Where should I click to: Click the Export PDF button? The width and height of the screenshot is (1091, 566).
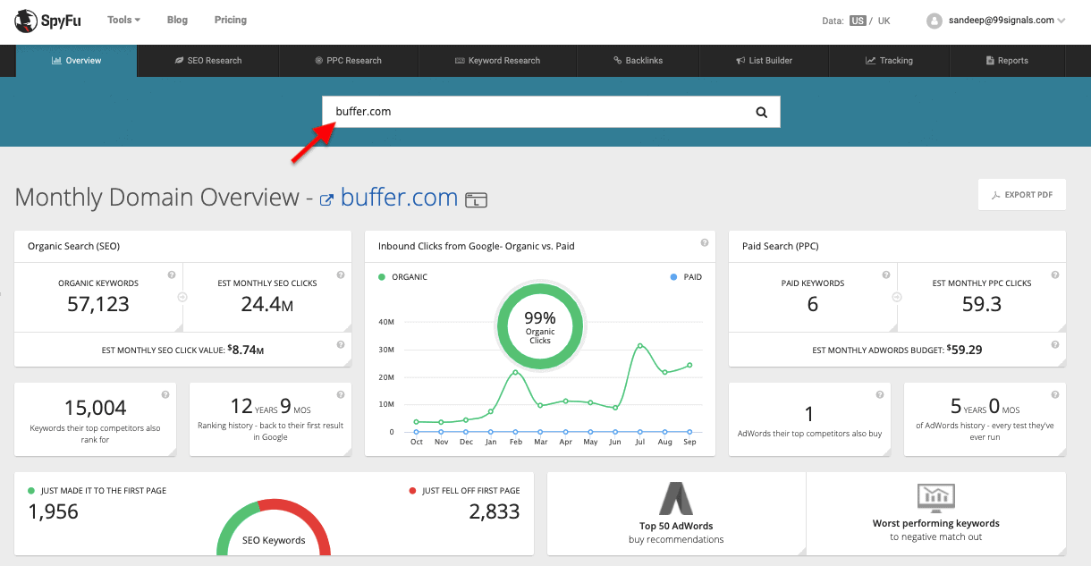(x=1021, y=195)
